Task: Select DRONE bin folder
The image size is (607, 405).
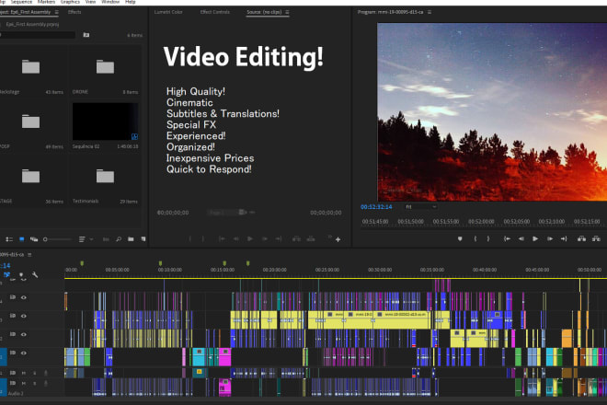Action: tap(105, 66)
